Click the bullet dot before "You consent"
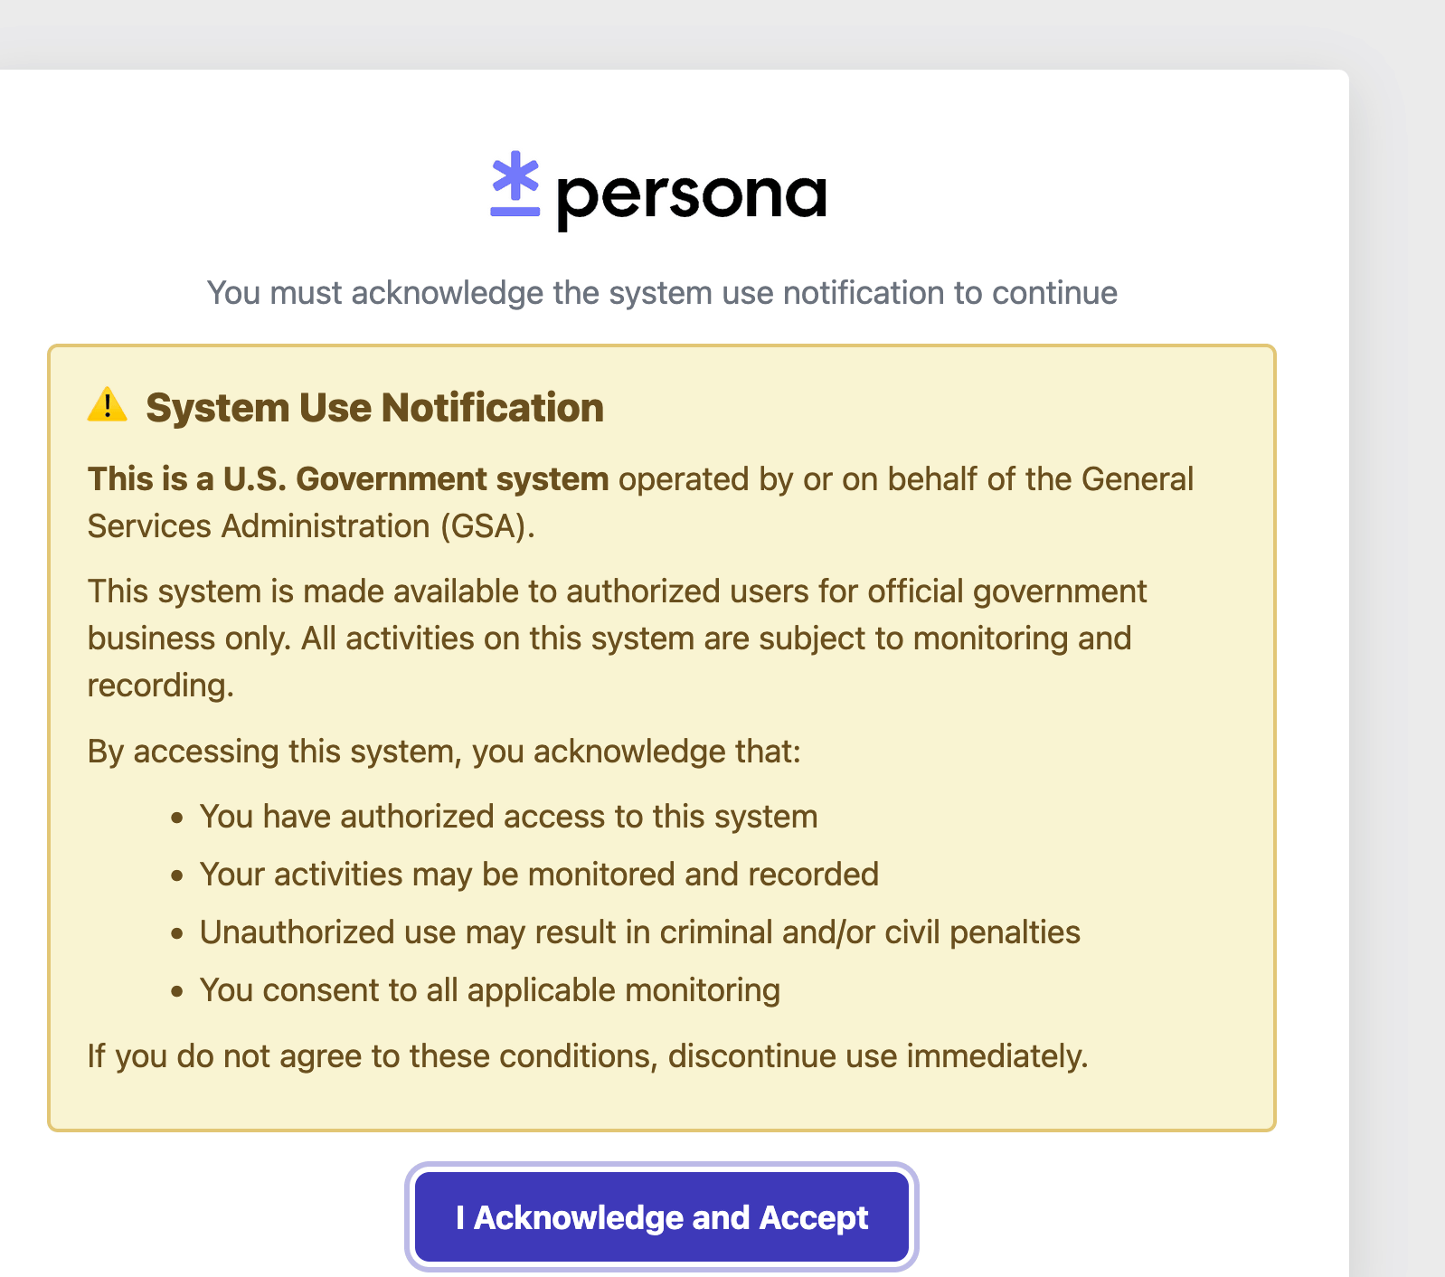The image size is (1445, 1277). pos(177,992)
